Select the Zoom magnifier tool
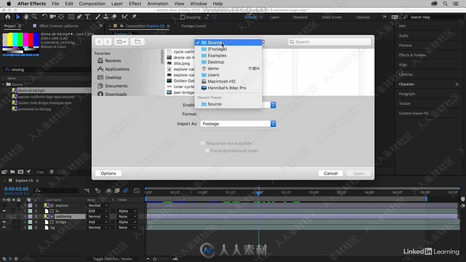Viewport: 466px width, 262px height. tap(34, 17)
